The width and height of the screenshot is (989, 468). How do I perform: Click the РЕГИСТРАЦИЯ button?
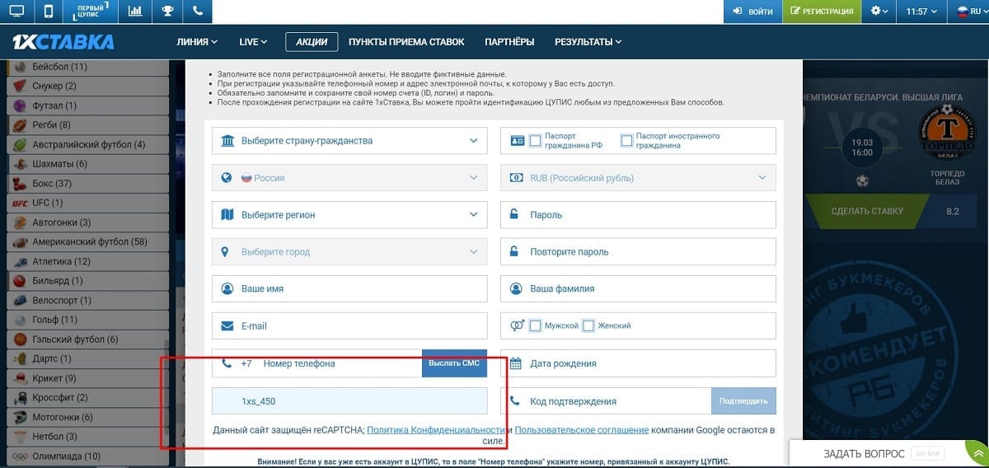click(822, 12)
